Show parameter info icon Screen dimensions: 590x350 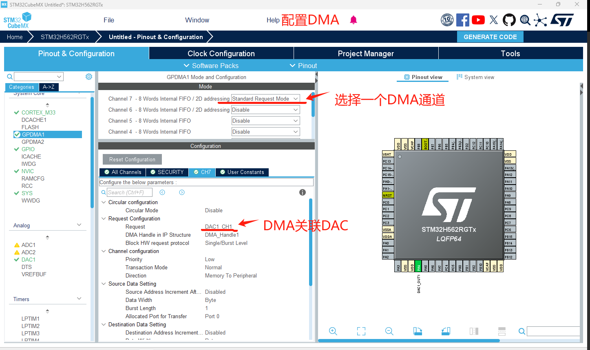click(x=303, y=192)
